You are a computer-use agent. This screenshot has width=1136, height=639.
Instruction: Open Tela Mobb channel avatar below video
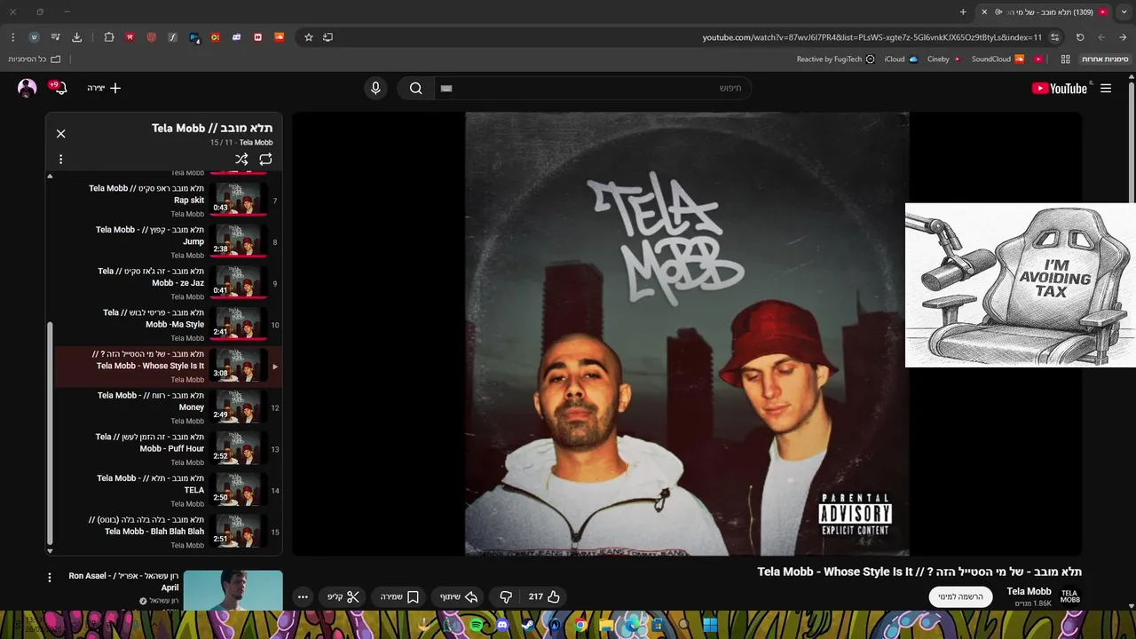tap(1070, 596)
